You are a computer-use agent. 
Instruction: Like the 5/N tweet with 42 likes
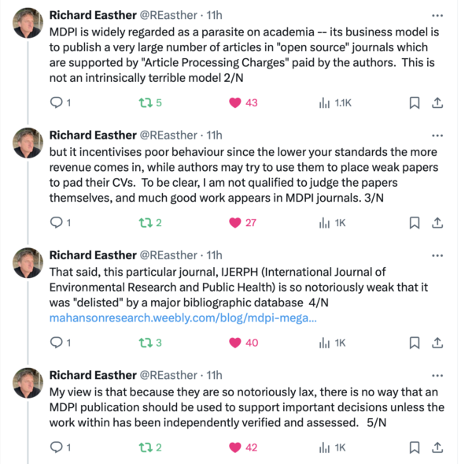point(234,447)
